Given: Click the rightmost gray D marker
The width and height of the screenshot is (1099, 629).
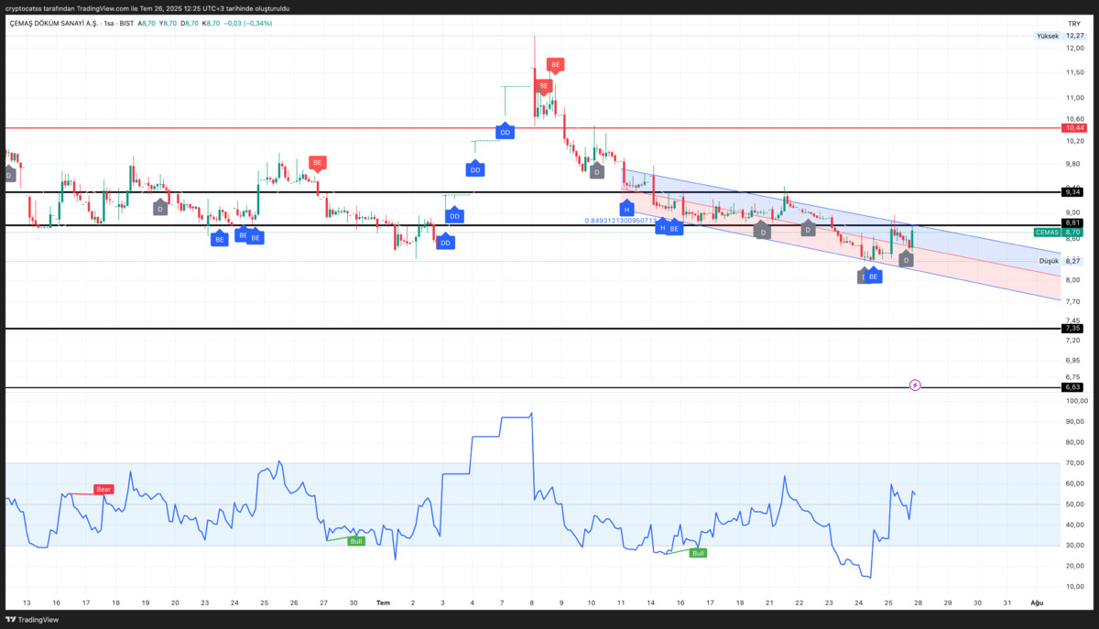Looking at the screenshot, I should 906,260.
